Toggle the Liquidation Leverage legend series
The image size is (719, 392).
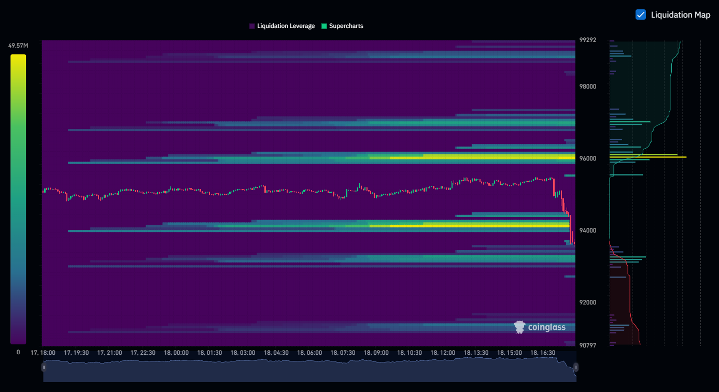(281, 26)
